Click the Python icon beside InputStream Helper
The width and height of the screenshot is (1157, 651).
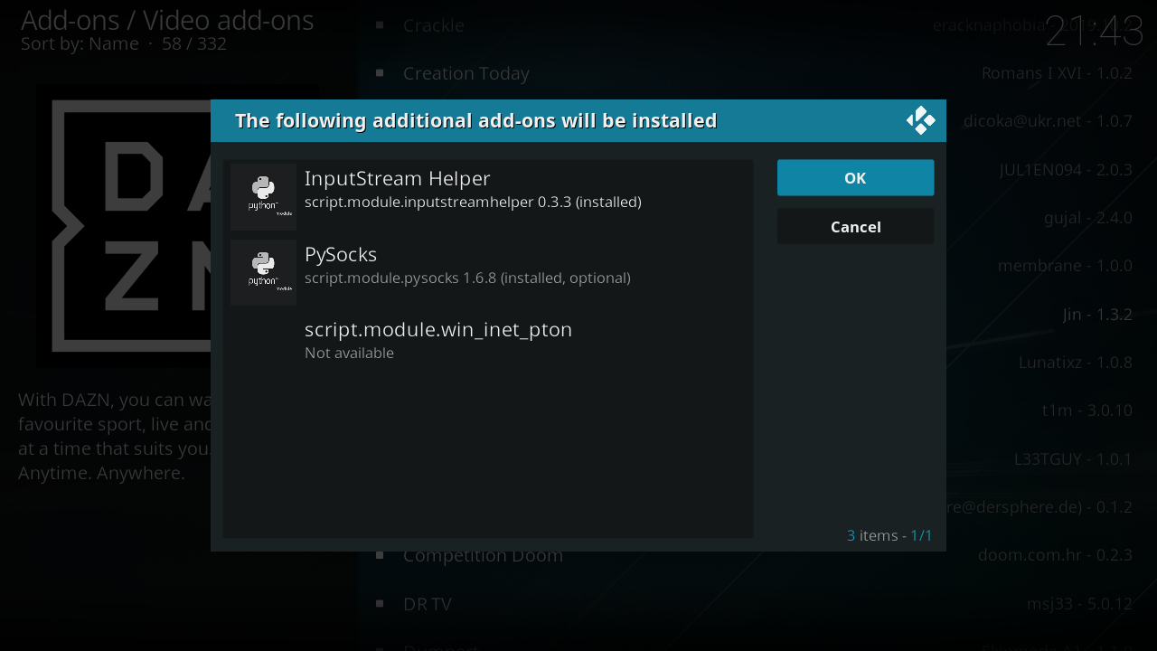263,196
